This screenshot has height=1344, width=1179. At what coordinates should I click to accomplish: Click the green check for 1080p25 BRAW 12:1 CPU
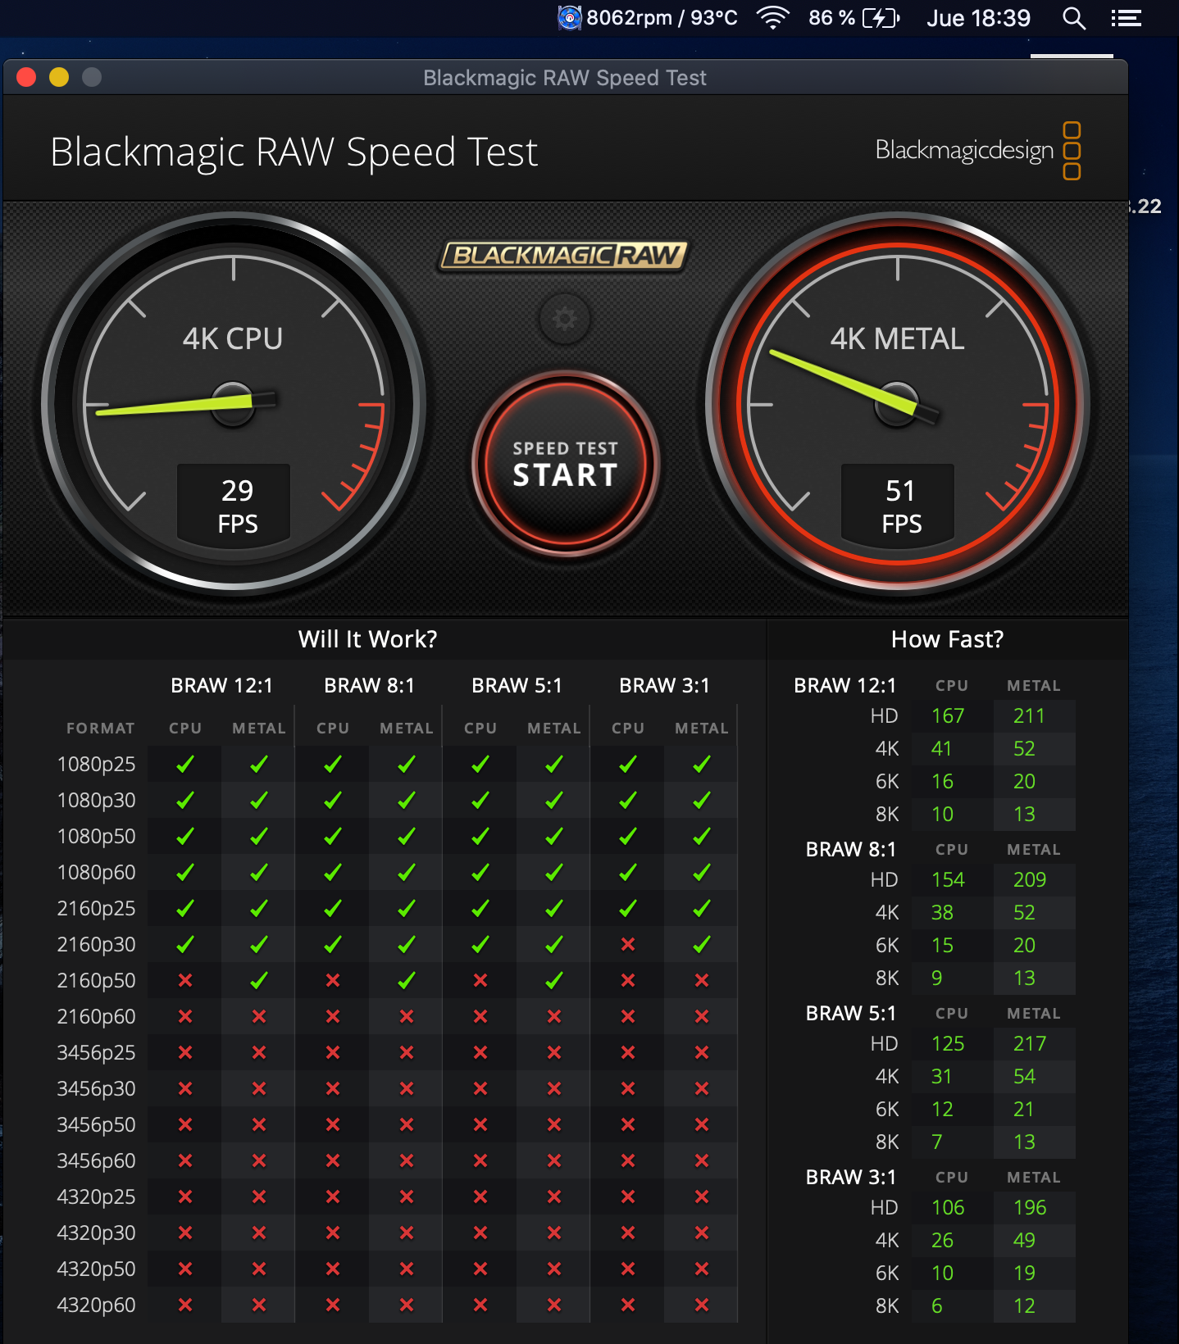click(x=185, y=764)
